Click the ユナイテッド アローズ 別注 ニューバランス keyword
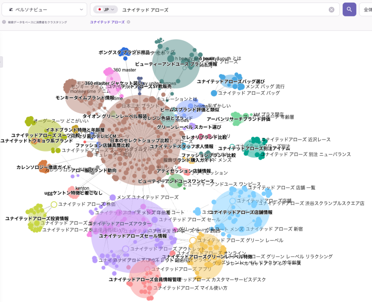 (306, 154)
